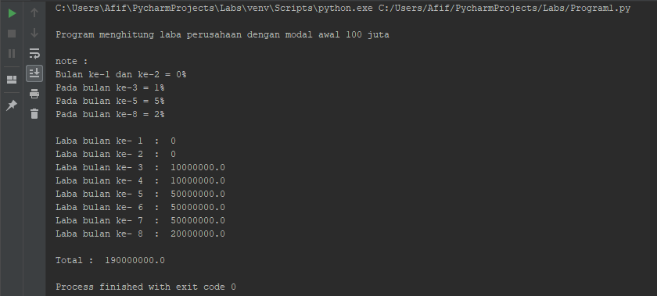This screenshot has height=296, width=657.
Task: Rerun the program with the green Run icon
Action: pos(12,13)
